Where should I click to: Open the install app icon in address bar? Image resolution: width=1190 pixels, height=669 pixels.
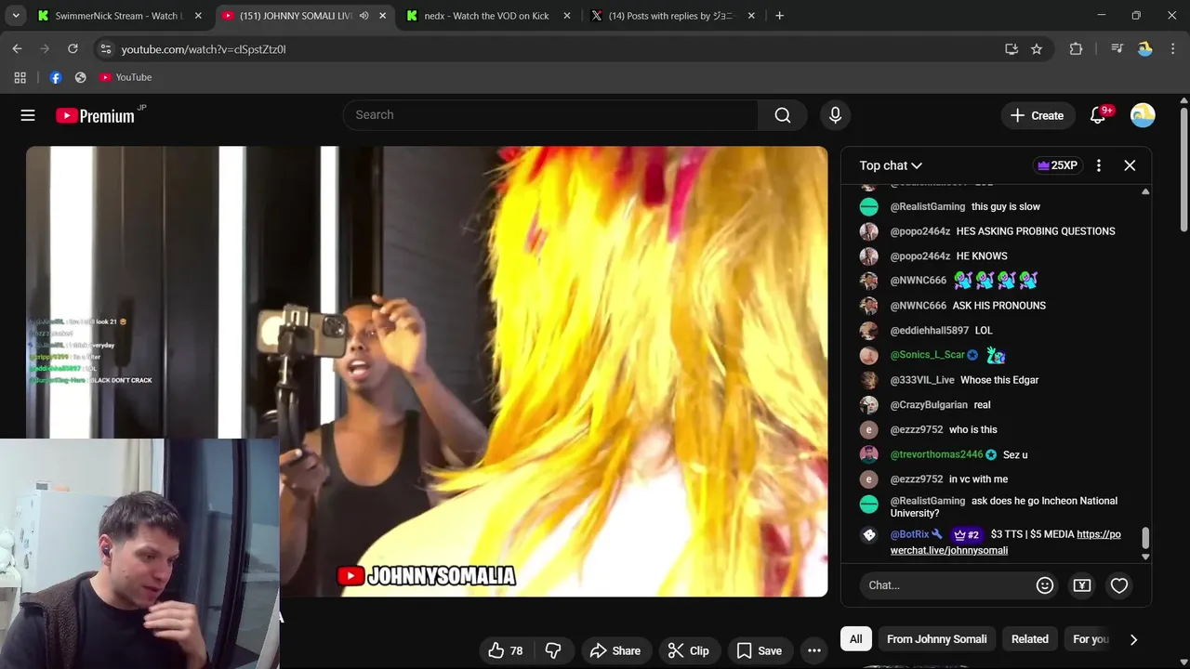[x=1011, y=49]
